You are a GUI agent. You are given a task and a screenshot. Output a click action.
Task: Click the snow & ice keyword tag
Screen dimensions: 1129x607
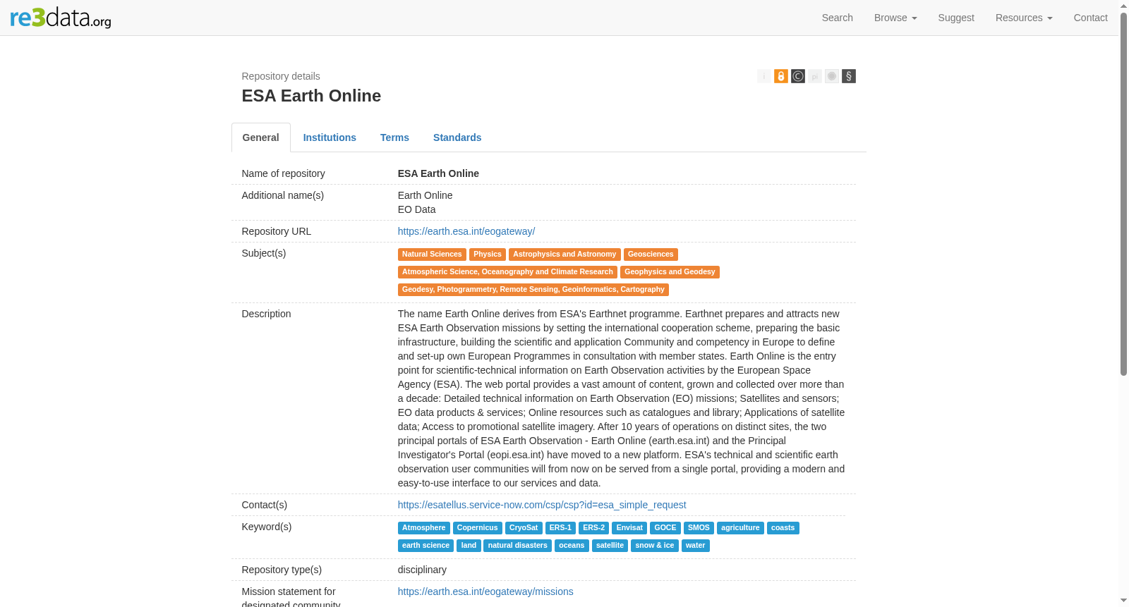tap(655, 546)
